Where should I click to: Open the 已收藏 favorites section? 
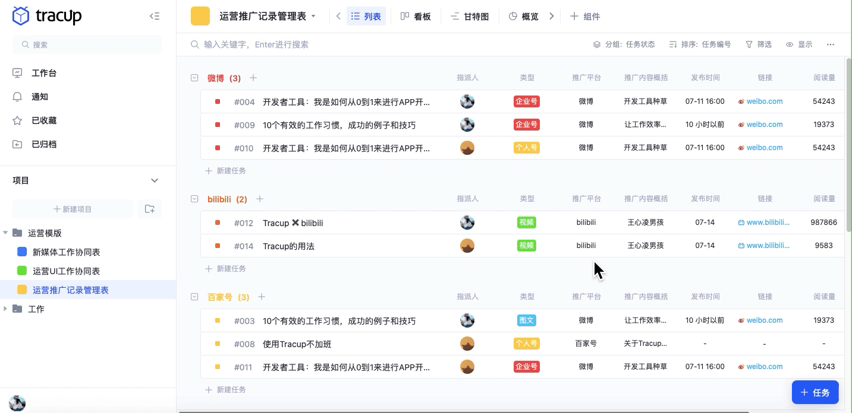click(x=44, y=120)
